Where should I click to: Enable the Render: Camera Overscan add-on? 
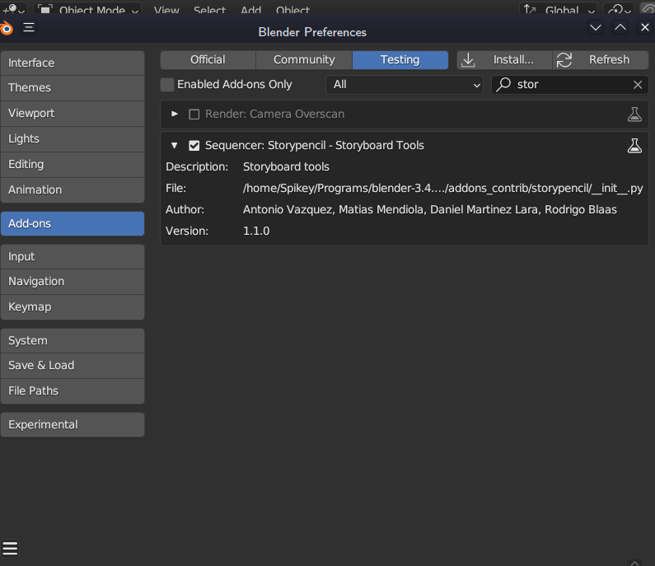coord(194,115)
